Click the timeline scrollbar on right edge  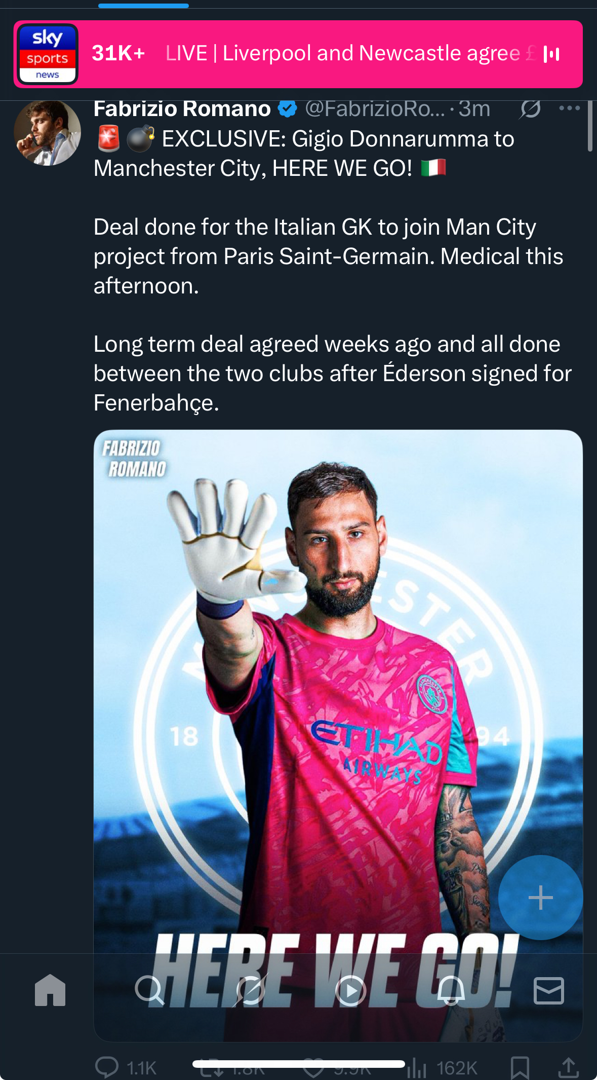(x=590, y=126)
